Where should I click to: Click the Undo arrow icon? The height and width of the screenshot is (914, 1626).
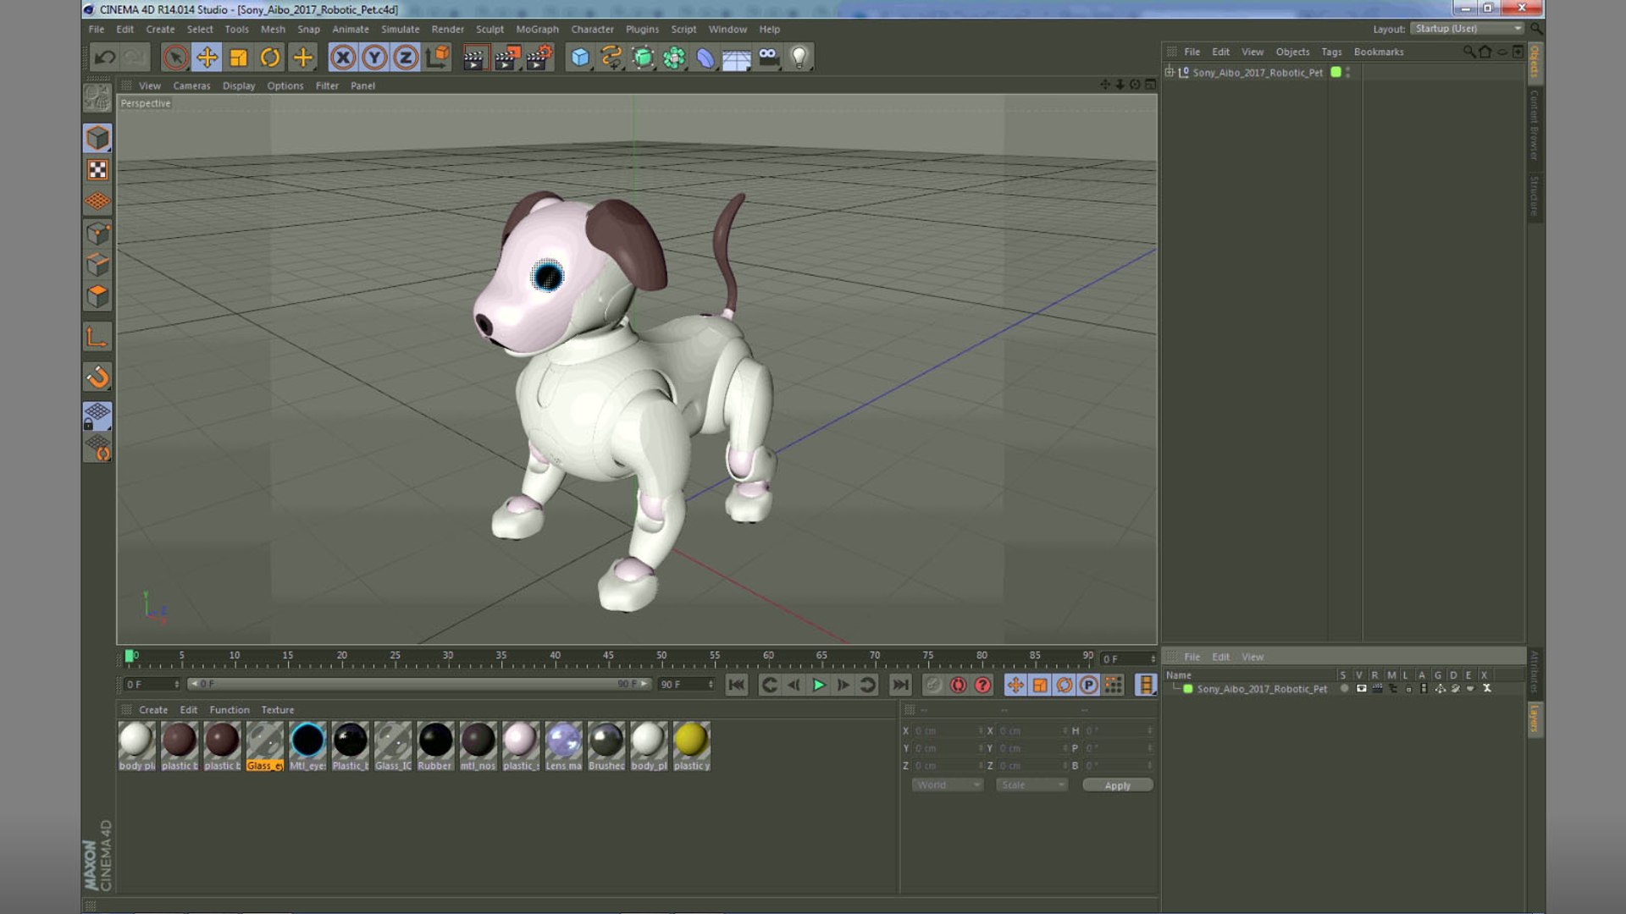tap(105, 58)
